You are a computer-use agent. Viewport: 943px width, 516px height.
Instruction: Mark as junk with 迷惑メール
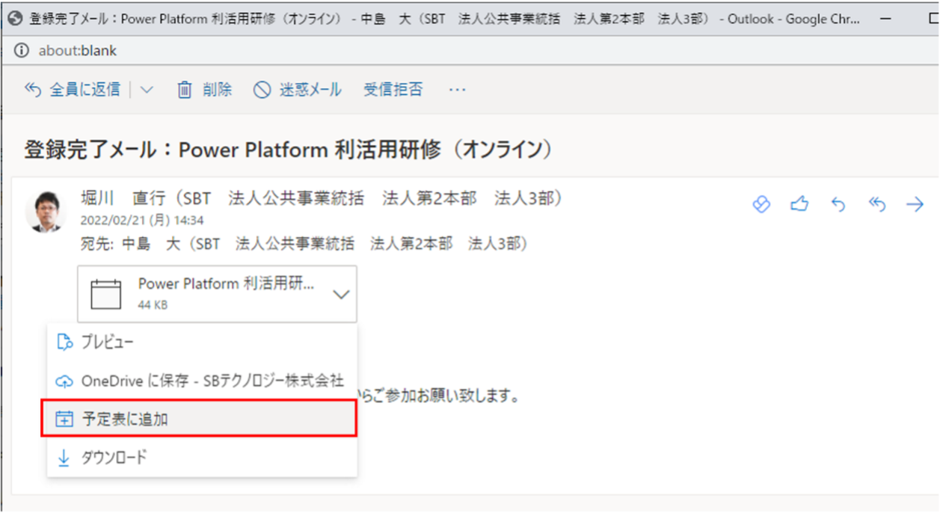(298, 90)
